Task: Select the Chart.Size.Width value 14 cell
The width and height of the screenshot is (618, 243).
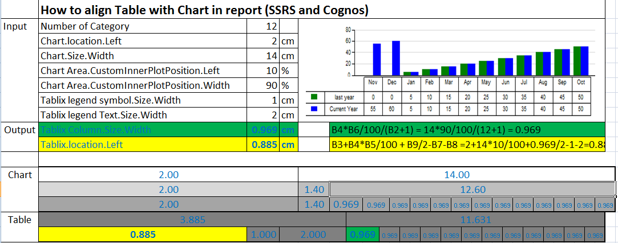Action: tap(263, 56)
